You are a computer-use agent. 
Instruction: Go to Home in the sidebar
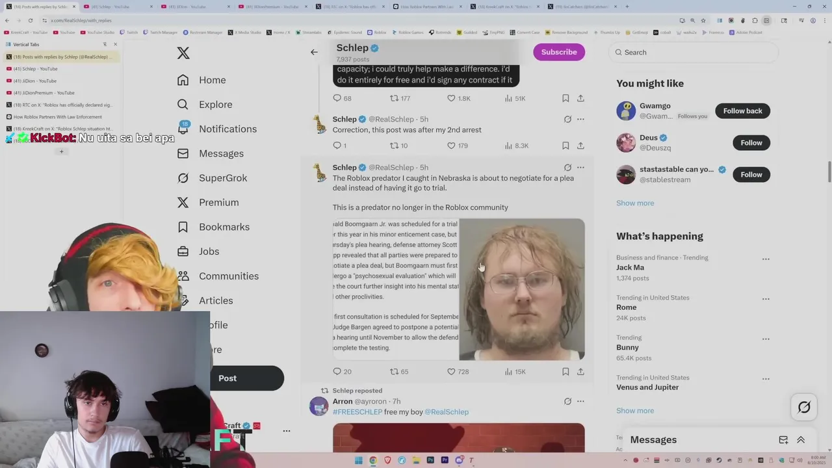201,80
